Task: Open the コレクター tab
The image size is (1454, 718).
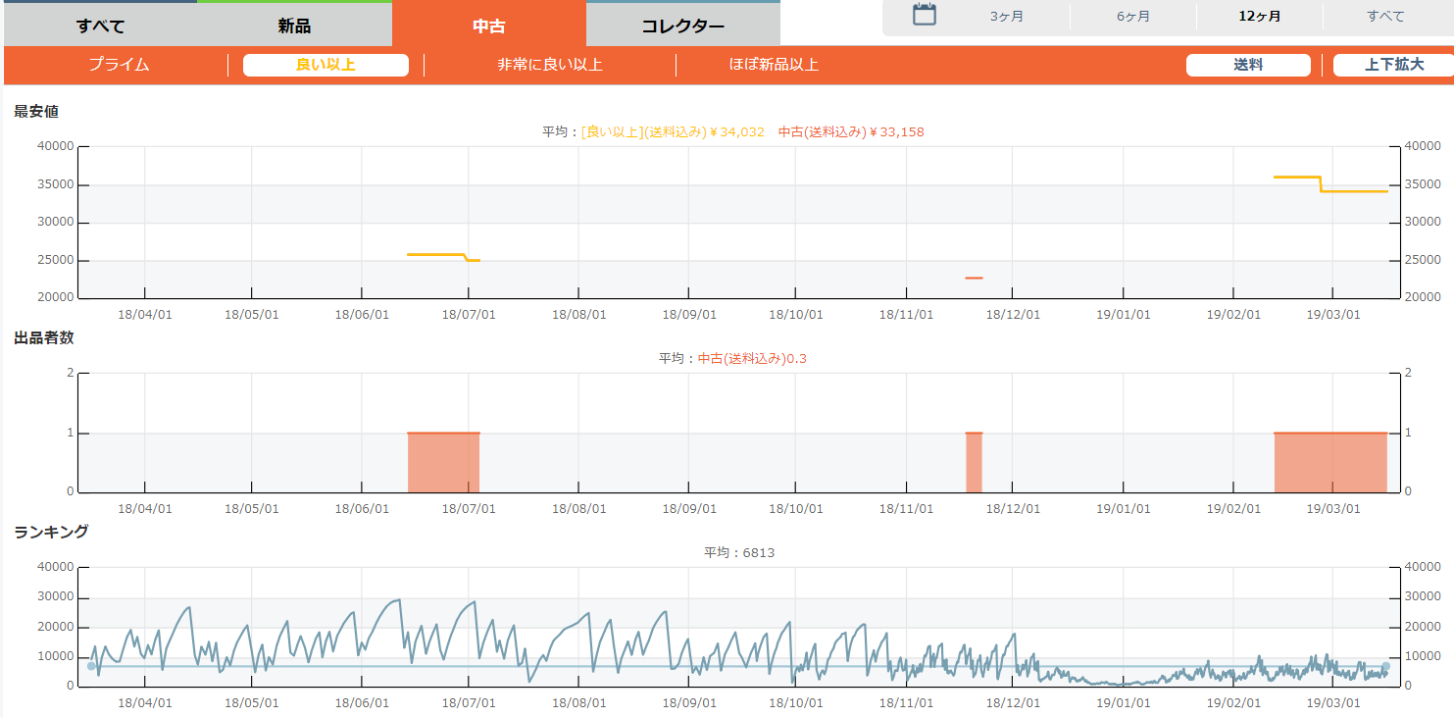Action: [x=682, y=26]
